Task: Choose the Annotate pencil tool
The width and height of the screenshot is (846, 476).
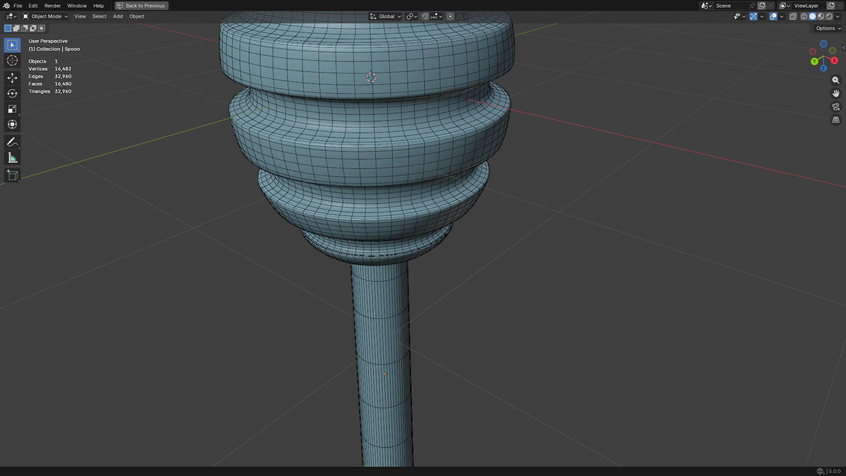Action: [x=12, y=142]
